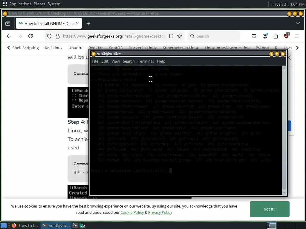Screen dimensions: 306x229
Task: Open the Privacy Policy link
Action: (160, 212)
